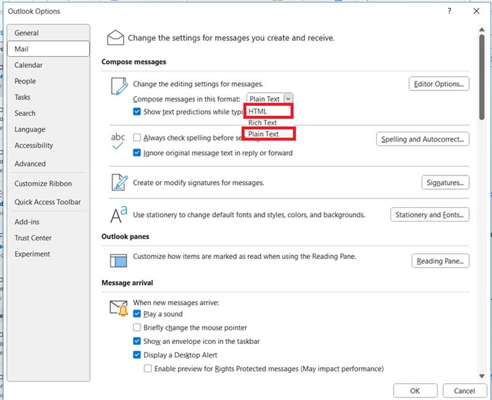Click the Outlook panes section heading
This screenshot has width=492, height=400.
tap(125, 236)
